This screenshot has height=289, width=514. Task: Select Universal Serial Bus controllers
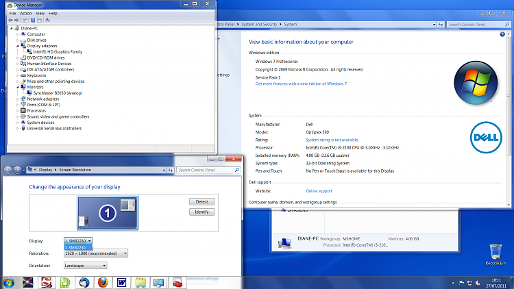click(x=54, y=129)
